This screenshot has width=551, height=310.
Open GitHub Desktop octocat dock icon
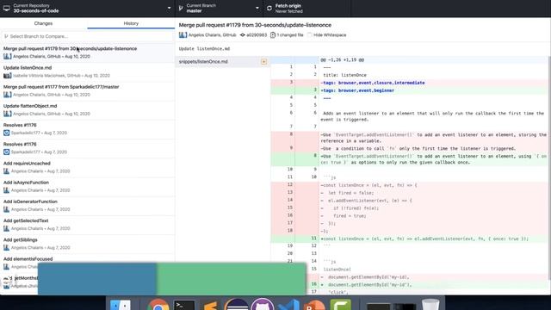coord(262,304)
